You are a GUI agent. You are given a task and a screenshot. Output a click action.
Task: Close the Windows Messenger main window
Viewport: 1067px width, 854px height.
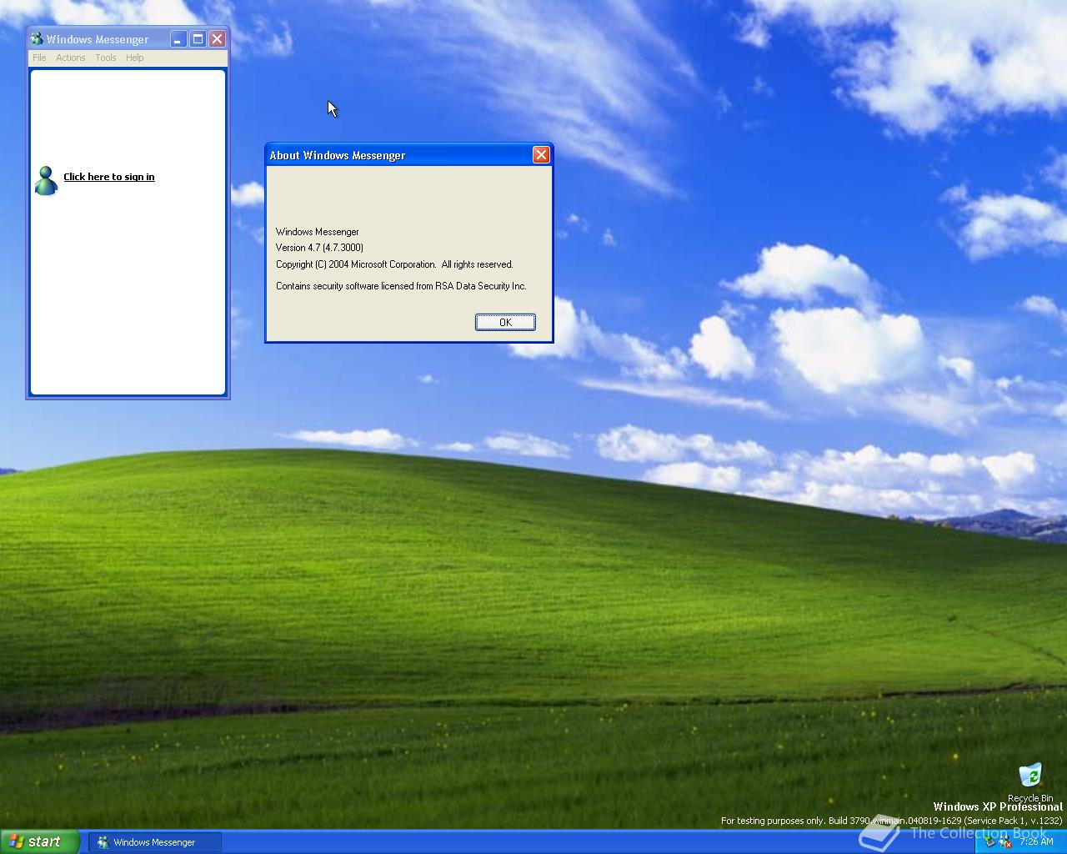(x=217, y=38)
